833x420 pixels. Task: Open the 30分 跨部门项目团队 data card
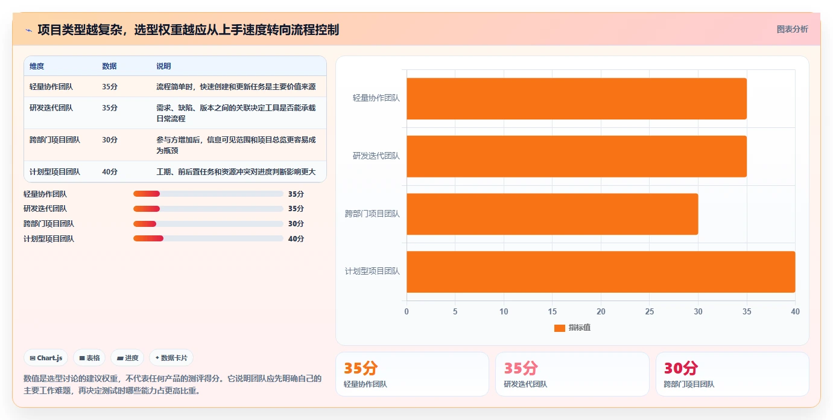(732, 374)
